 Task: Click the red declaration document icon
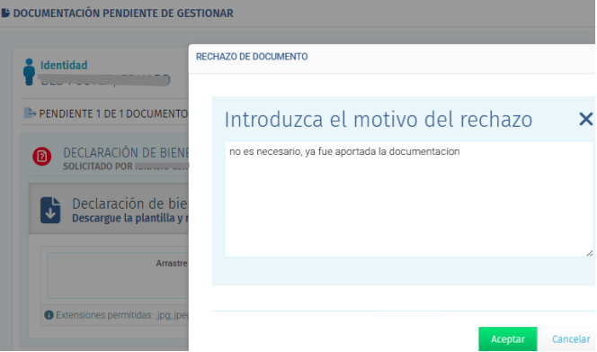[42, 157]
